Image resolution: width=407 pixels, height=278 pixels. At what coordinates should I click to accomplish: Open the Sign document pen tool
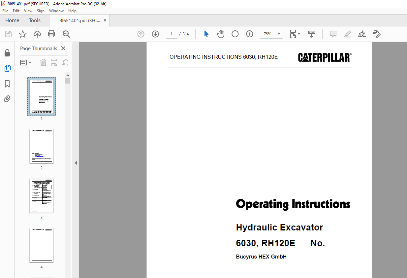(362, 34)
